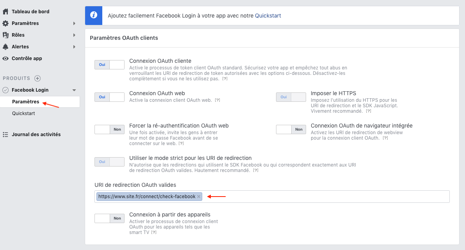The width and height of the screenshot is (465, 250).
Task: Open help [?] for mode strict URI
Action: pyautogui.click(x=256, y=170)
